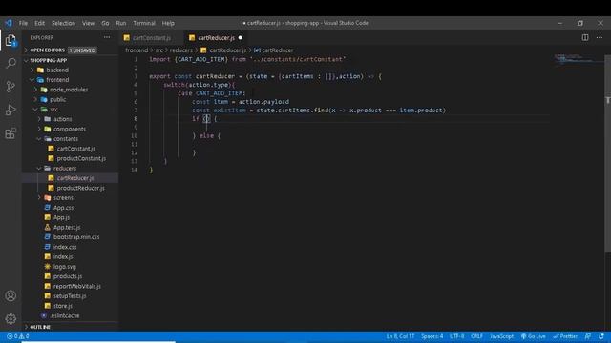Open the Help menu
This screenshot has width=611, height=343.
tap(168, 23)
